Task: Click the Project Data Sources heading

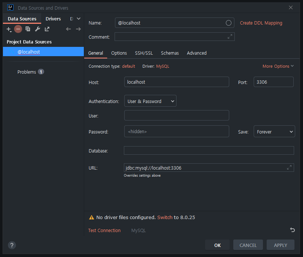Action: (x=29, y=42)
